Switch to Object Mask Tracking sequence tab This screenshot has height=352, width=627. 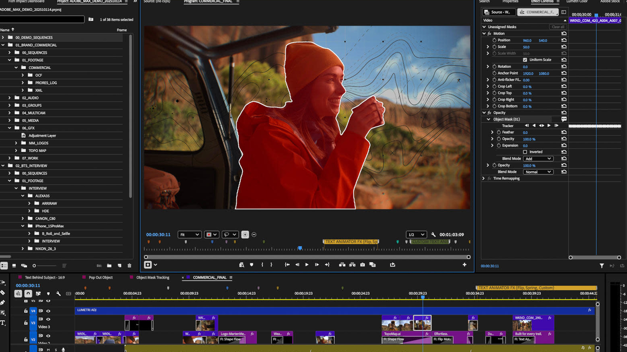[153, 277]
